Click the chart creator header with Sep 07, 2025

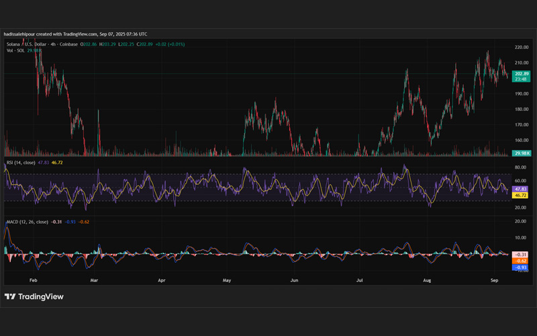pyautogui.click(x=75, y=34)
